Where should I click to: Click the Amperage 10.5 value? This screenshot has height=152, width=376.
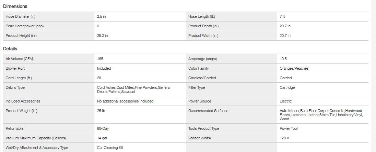pos(283,59)
